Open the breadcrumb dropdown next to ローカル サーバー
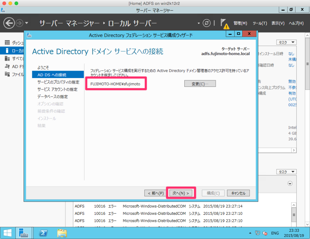The width and height of the screenshot is (310, 239). 199,23
